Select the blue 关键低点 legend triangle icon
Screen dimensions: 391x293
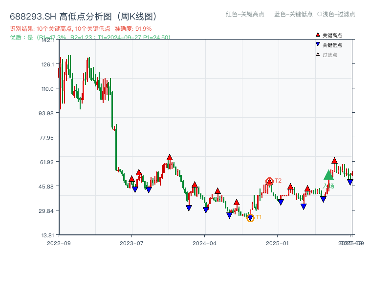click(318, 45)
